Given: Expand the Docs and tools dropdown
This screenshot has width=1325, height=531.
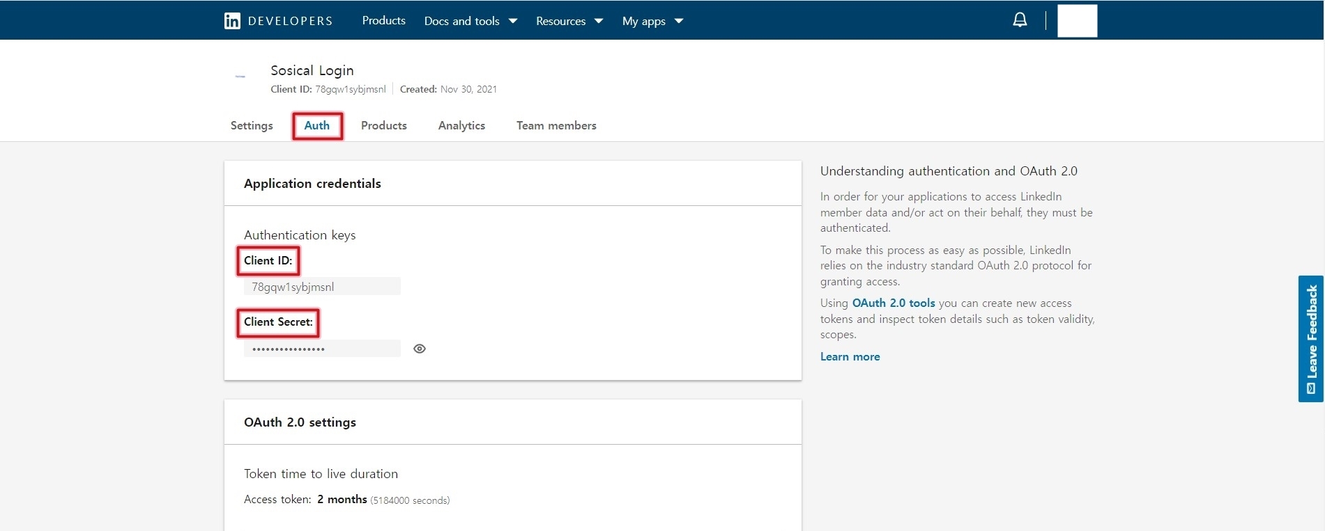Looking at the screenshot, I should [470, 21].
